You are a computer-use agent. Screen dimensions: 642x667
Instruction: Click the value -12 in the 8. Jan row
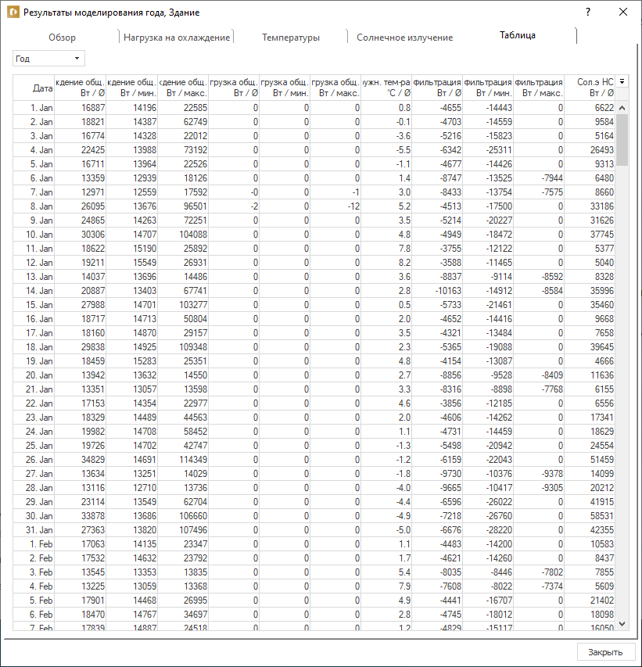[x=353, y=206]
